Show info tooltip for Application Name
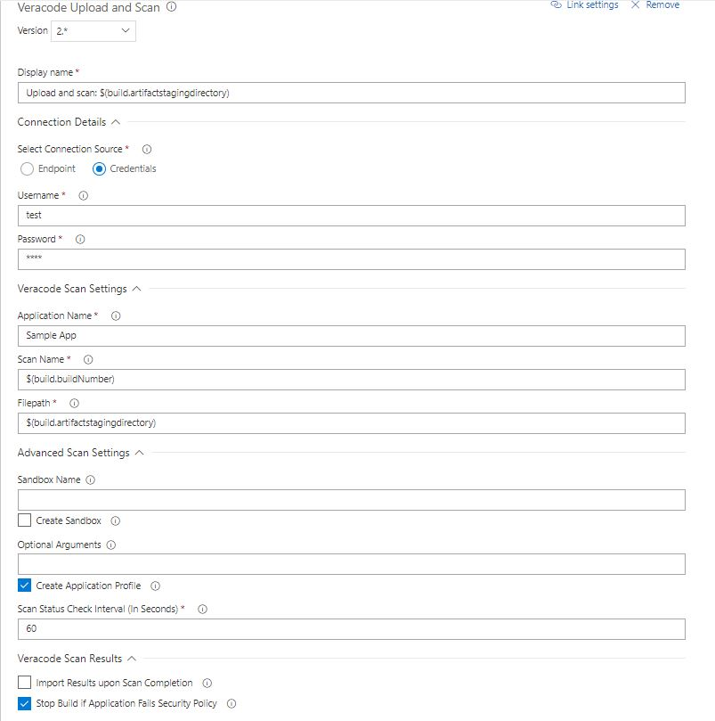This screenshot has height=721, width=715. pyautogui.click(x=116, y=315)
